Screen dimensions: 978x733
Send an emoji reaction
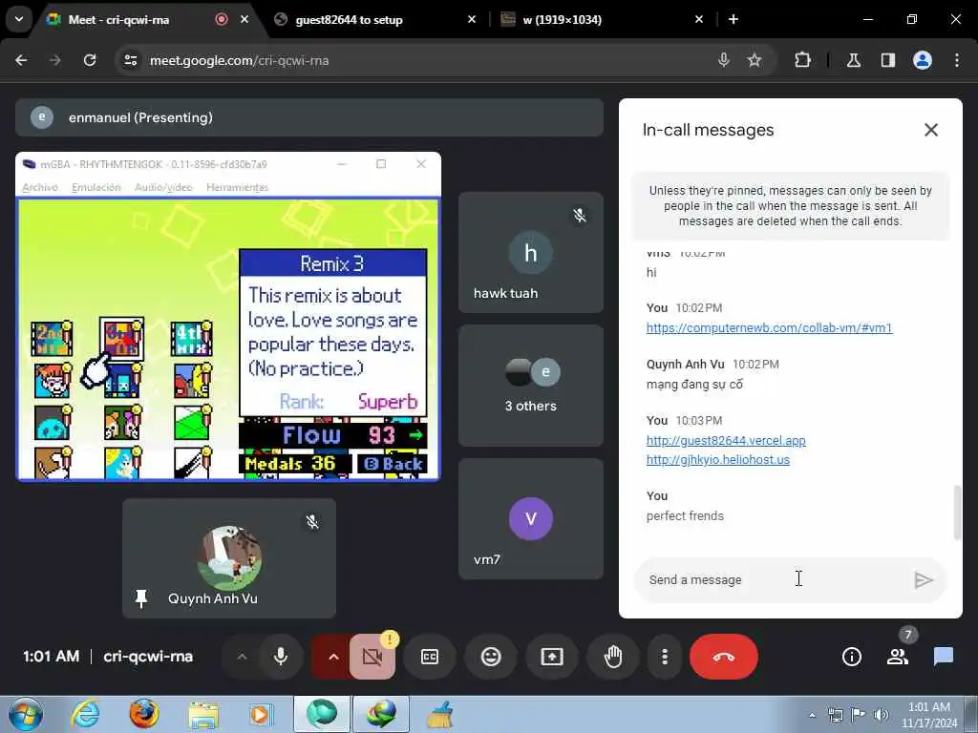(491, 657)
